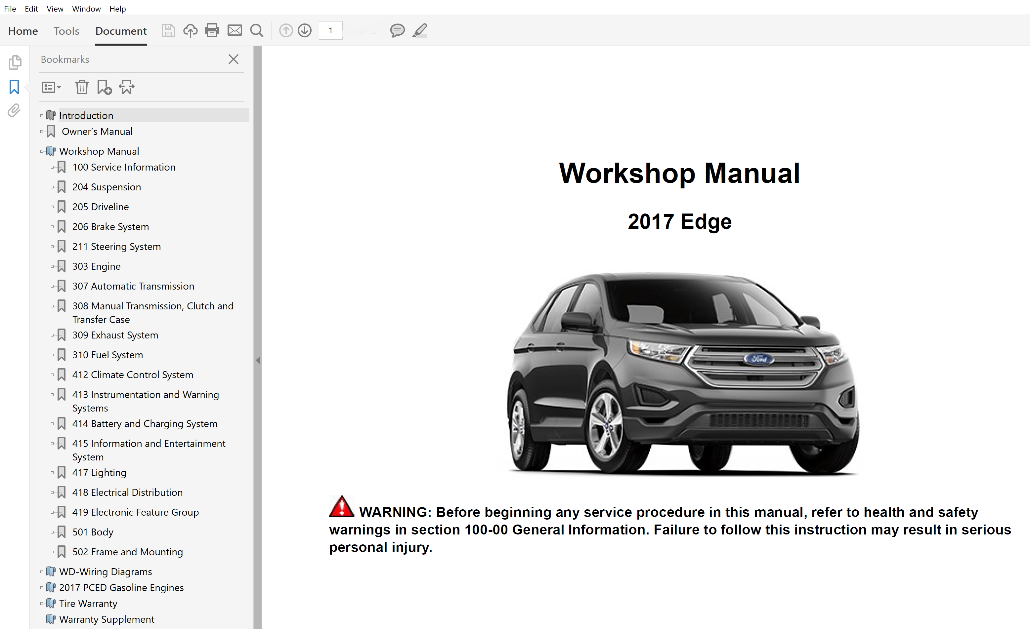Collapse the Workshop Manual bookmark tree
This screenshot has width=1030, height=629.
(x=42, y=151)
